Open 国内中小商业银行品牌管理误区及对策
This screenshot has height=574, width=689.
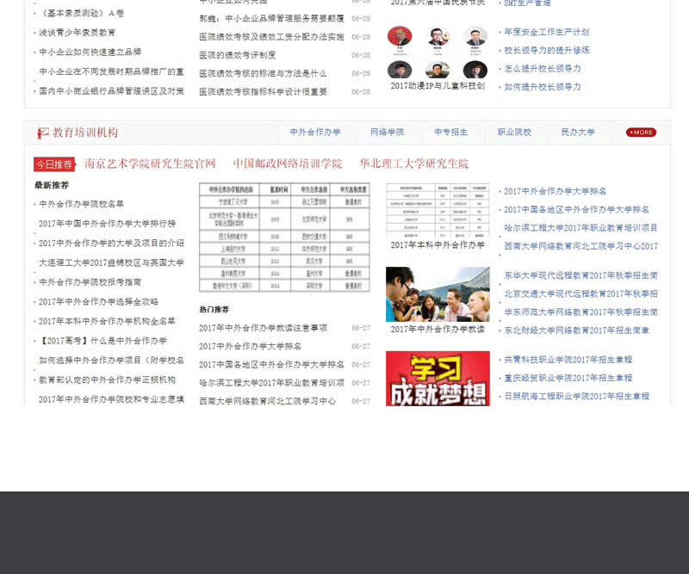point(111,91)
